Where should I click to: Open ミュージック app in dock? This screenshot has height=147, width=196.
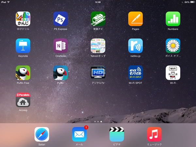coord(154,134)
